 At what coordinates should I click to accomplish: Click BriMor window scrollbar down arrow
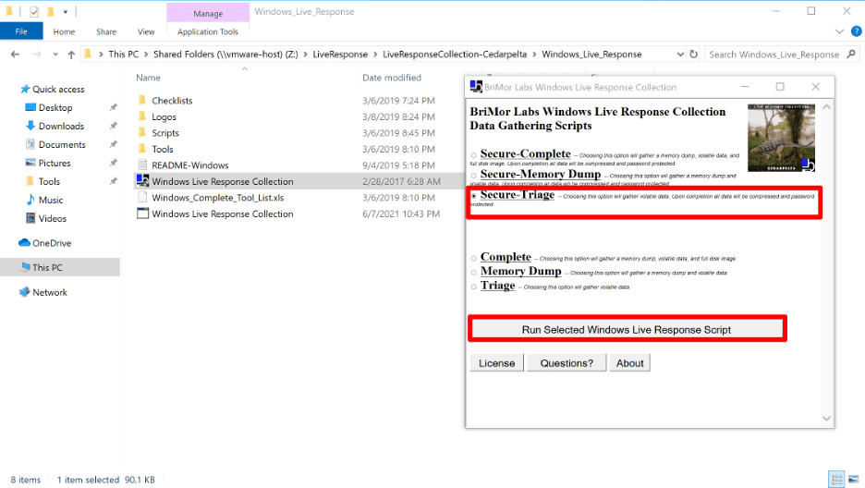tap(826, 419)
